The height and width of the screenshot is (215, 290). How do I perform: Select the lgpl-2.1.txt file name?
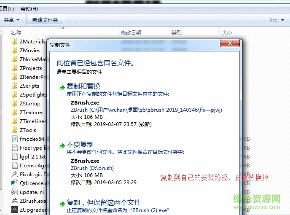[33, 157]
